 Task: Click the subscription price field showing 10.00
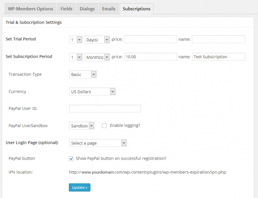coord(150,57)
